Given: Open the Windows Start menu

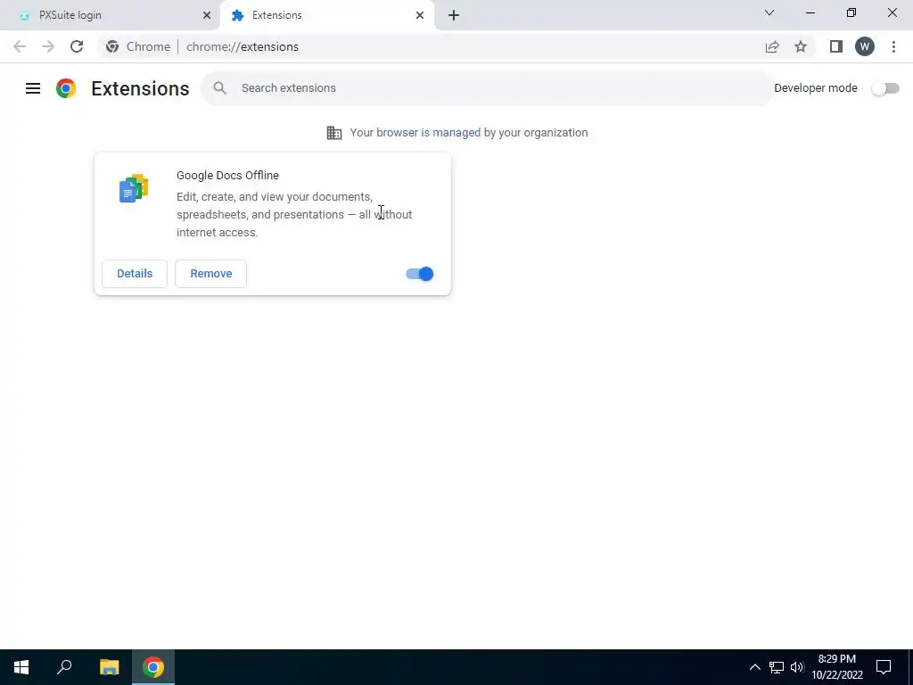Looking at the screenshot, I should [21, 667].
